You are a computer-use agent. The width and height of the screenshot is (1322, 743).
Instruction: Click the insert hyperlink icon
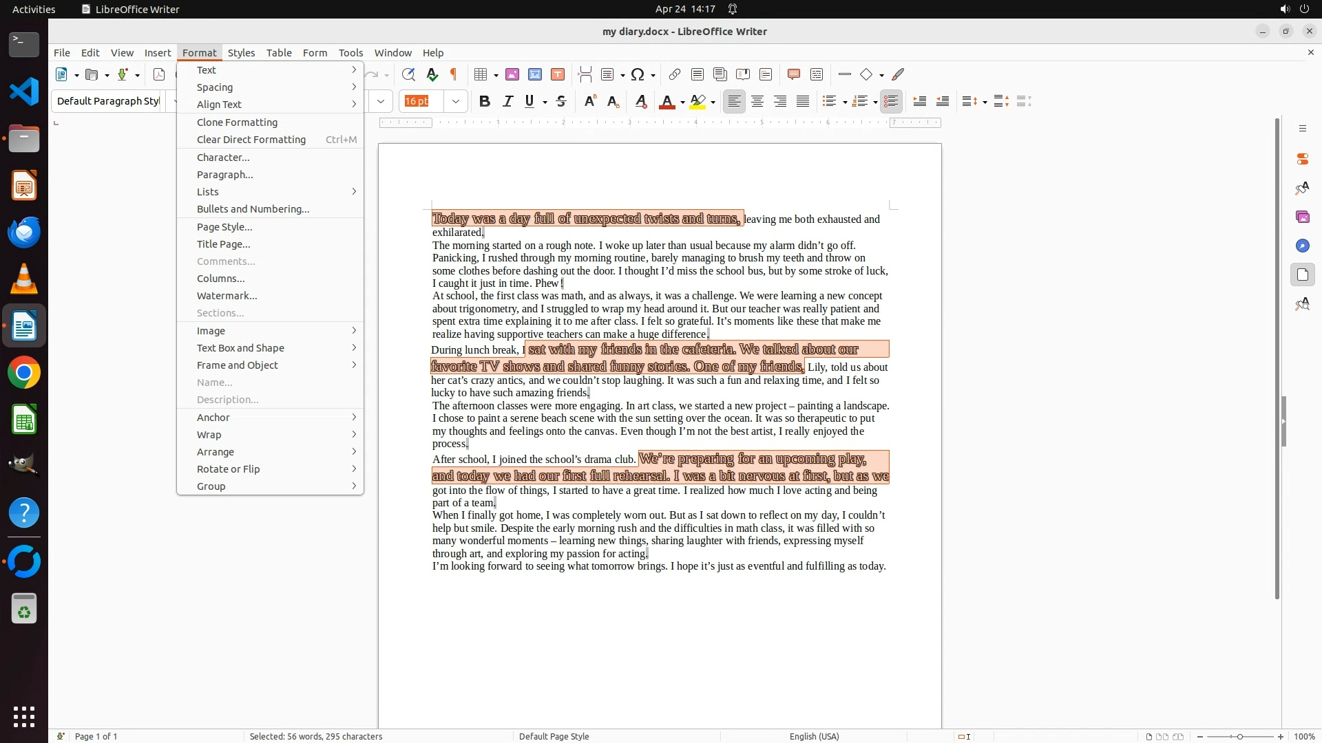675,74
